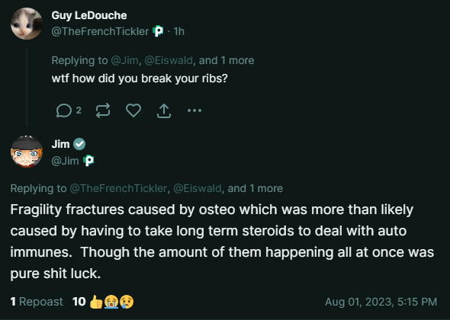Open Jim's cartoon avatar picture
This screenshot has width=450, height=320.
tap(27, 152)
